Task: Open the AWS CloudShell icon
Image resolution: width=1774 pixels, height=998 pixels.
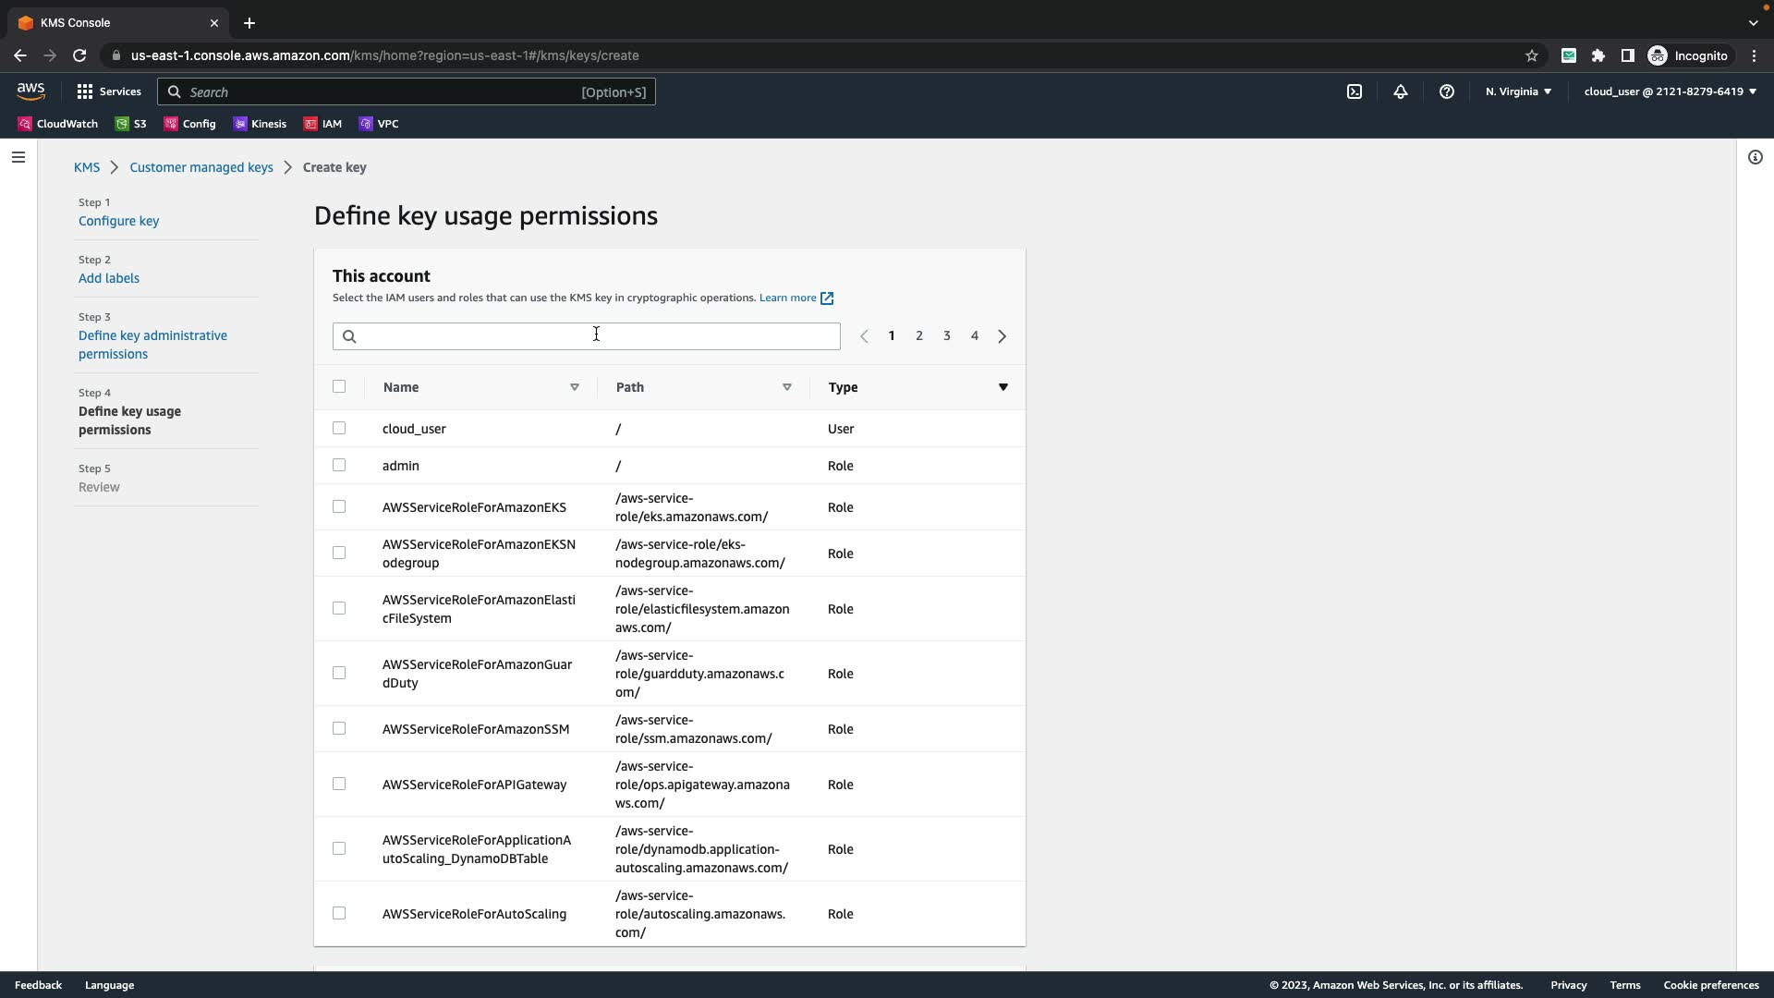Action: [x=1354, y=91]
